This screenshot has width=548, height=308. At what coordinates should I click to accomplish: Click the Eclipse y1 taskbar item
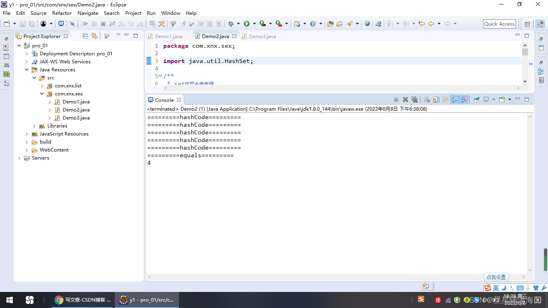tap(147, 300)
